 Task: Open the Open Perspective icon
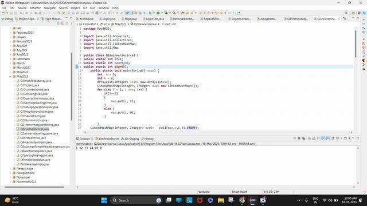coord(354,13)
